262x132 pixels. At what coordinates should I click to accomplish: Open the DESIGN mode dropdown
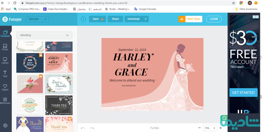coord(37,19)
